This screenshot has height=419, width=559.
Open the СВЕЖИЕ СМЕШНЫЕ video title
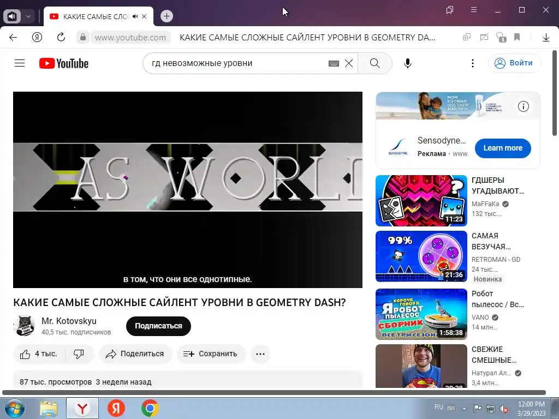pyautogui.click(x=493, y=355)
